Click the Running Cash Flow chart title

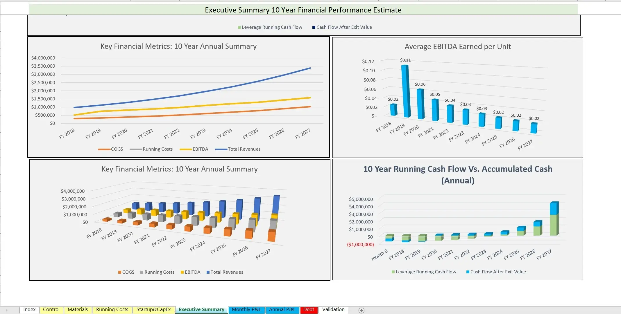point(457,174)
